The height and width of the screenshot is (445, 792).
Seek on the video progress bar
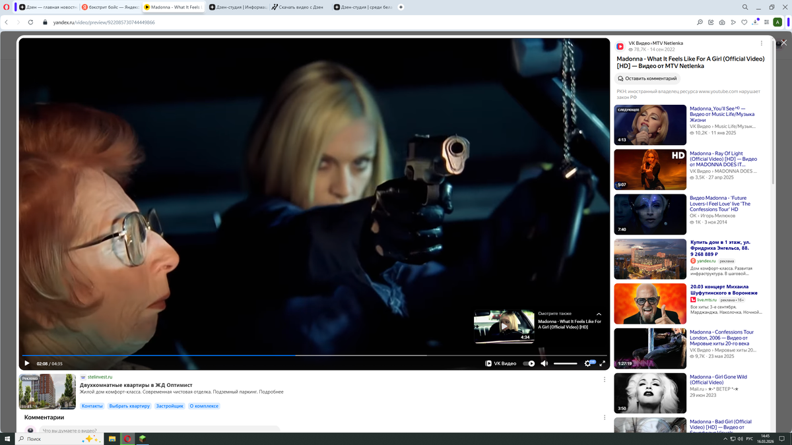(x=314, y=355)
